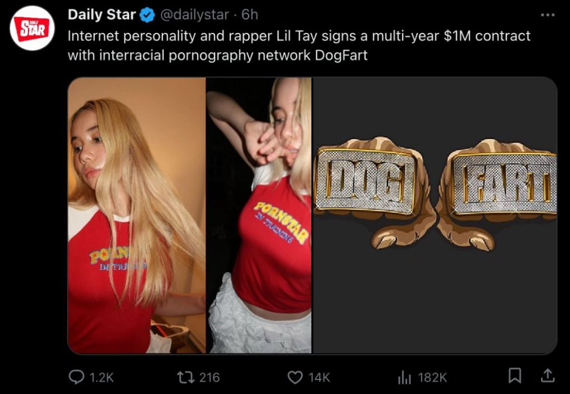Open the share upload icon
570x394 pixels.
548,376
